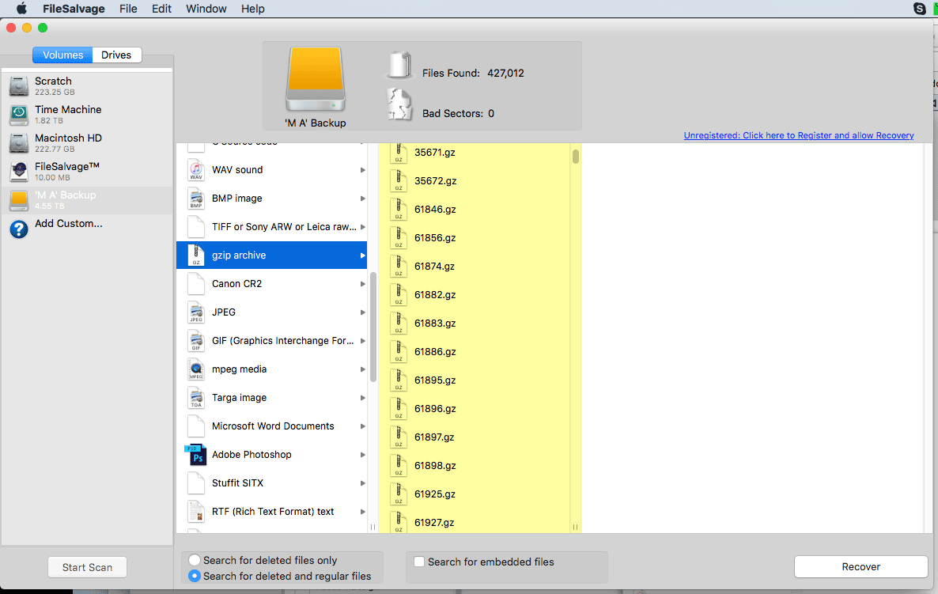
Task: Click the large 'M A' Backup drive icon in header
Action: [316, 79]
